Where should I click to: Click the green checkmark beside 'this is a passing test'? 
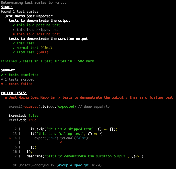tap(14, 25)
